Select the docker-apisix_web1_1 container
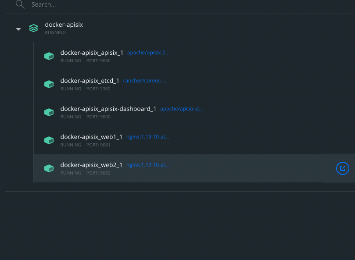The height and width of the screenshot is (260, 355). click(x=91, y=137)
